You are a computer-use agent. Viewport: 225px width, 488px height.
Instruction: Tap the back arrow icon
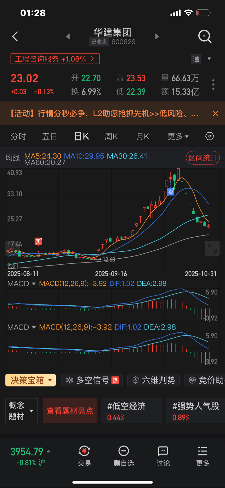point(15,36)
